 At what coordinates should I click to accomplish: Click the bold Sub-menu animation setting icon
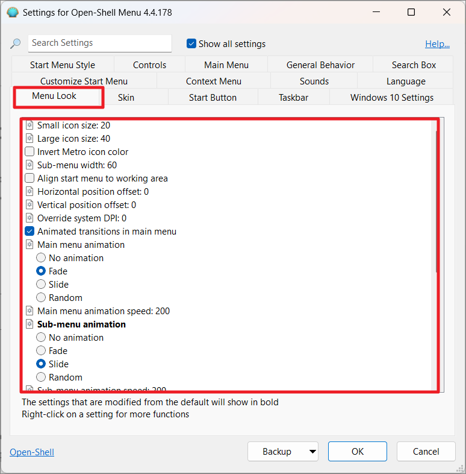point(30,324)
